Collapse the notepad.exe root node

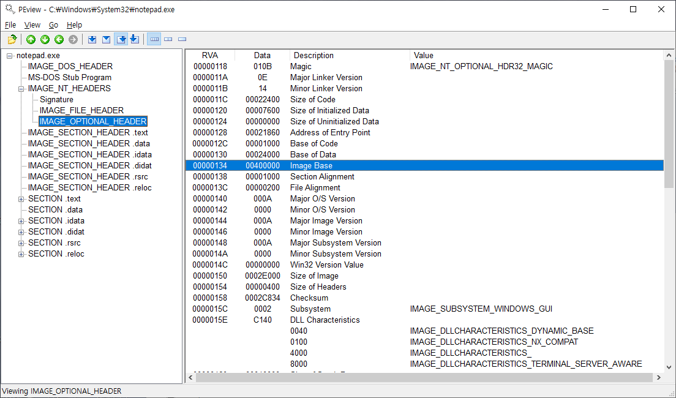[x=9, y=56]
